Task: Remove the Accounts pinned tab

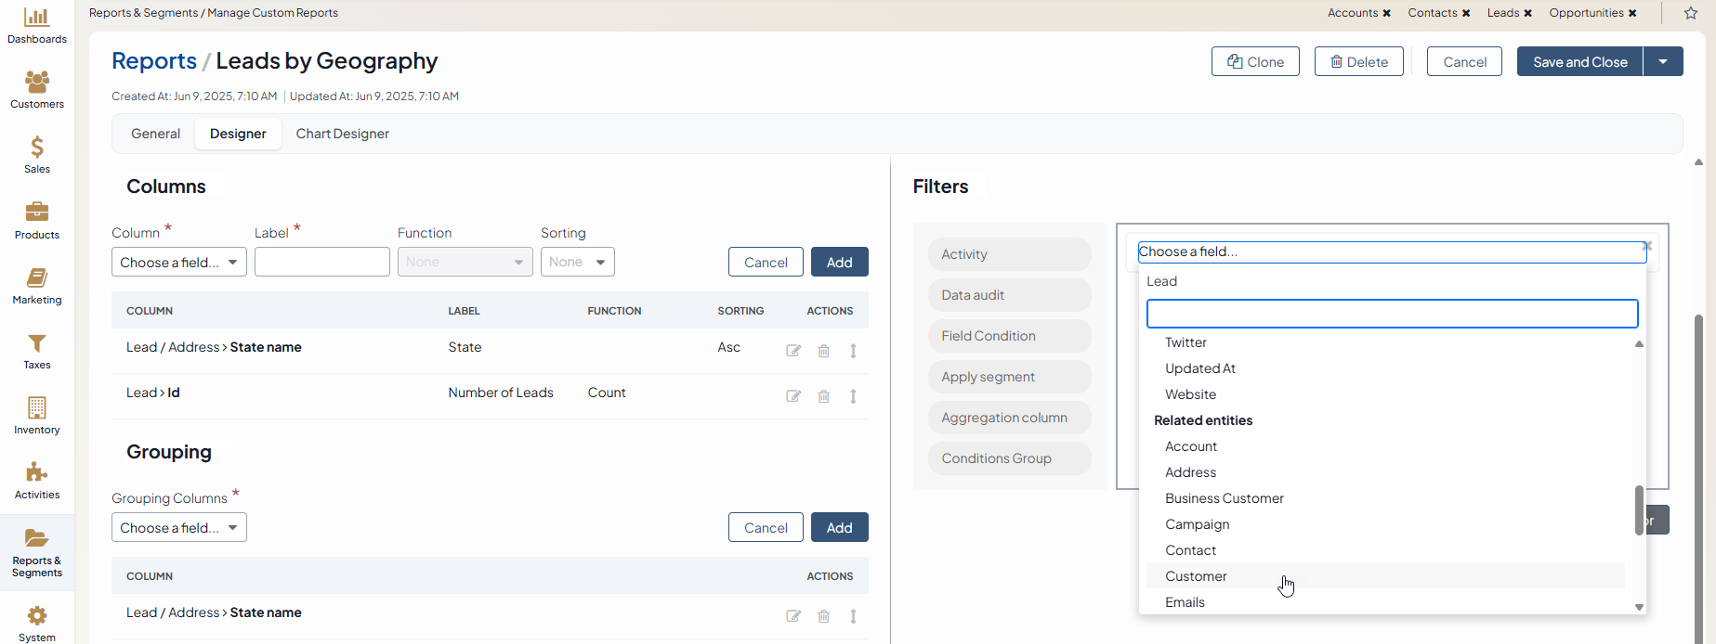Action: tap(1386, 13)
